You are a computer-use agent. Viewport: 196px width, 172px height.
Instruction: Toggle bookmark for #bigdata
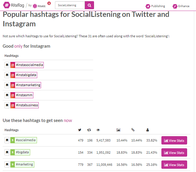click(7, 152)
